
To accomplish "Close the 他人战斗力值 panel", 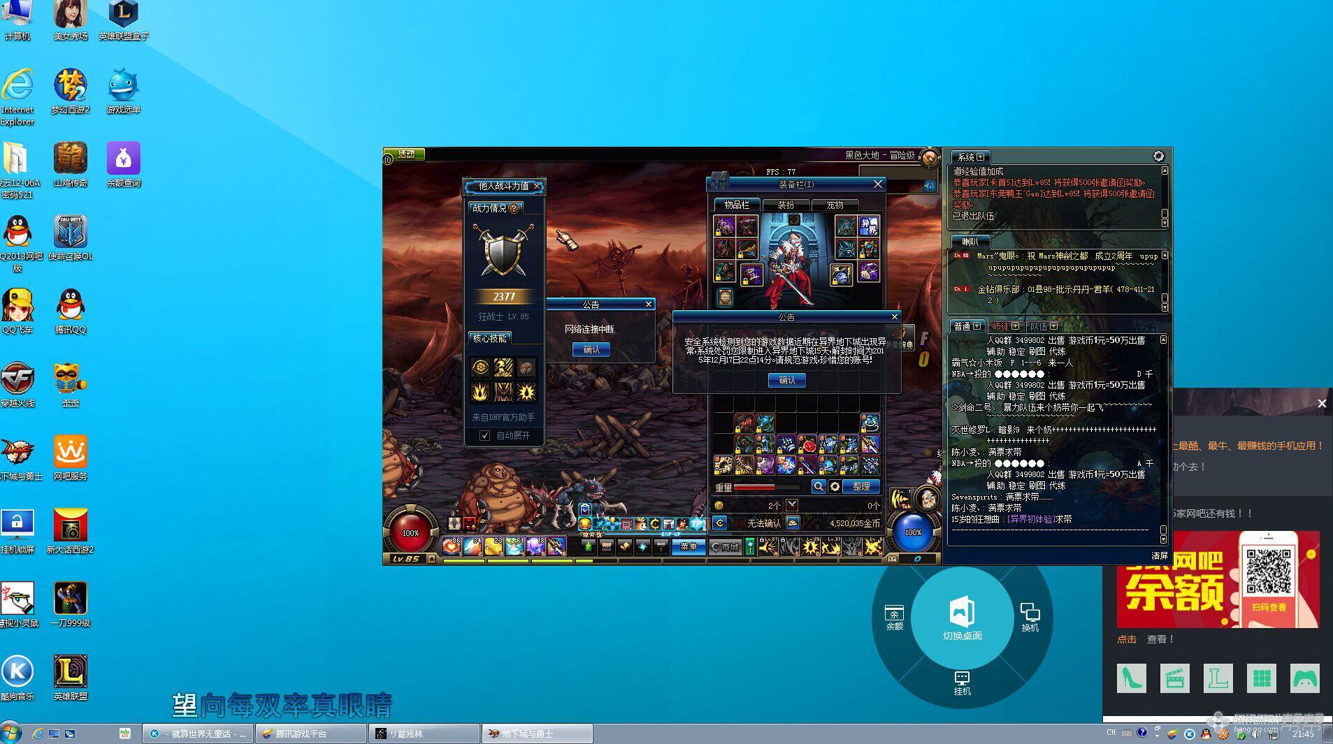I will tap(537, 186).
